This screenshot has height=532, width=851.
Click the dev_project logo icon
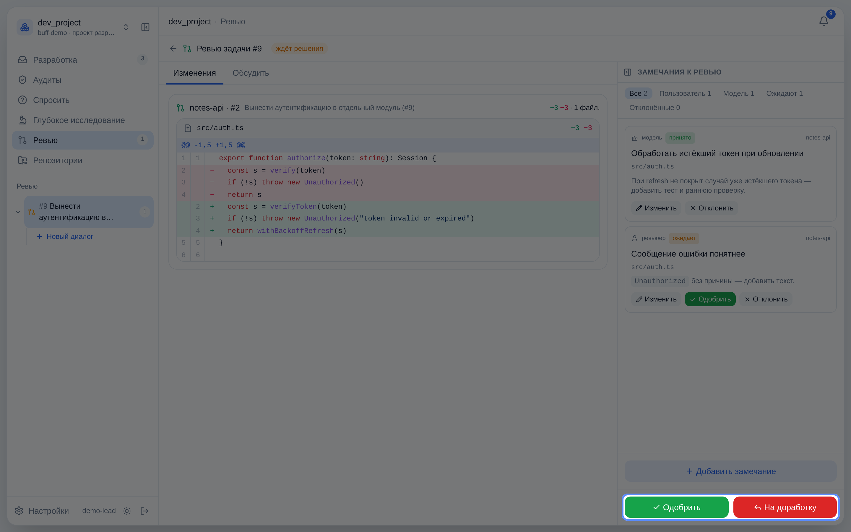tap(25, 27)
